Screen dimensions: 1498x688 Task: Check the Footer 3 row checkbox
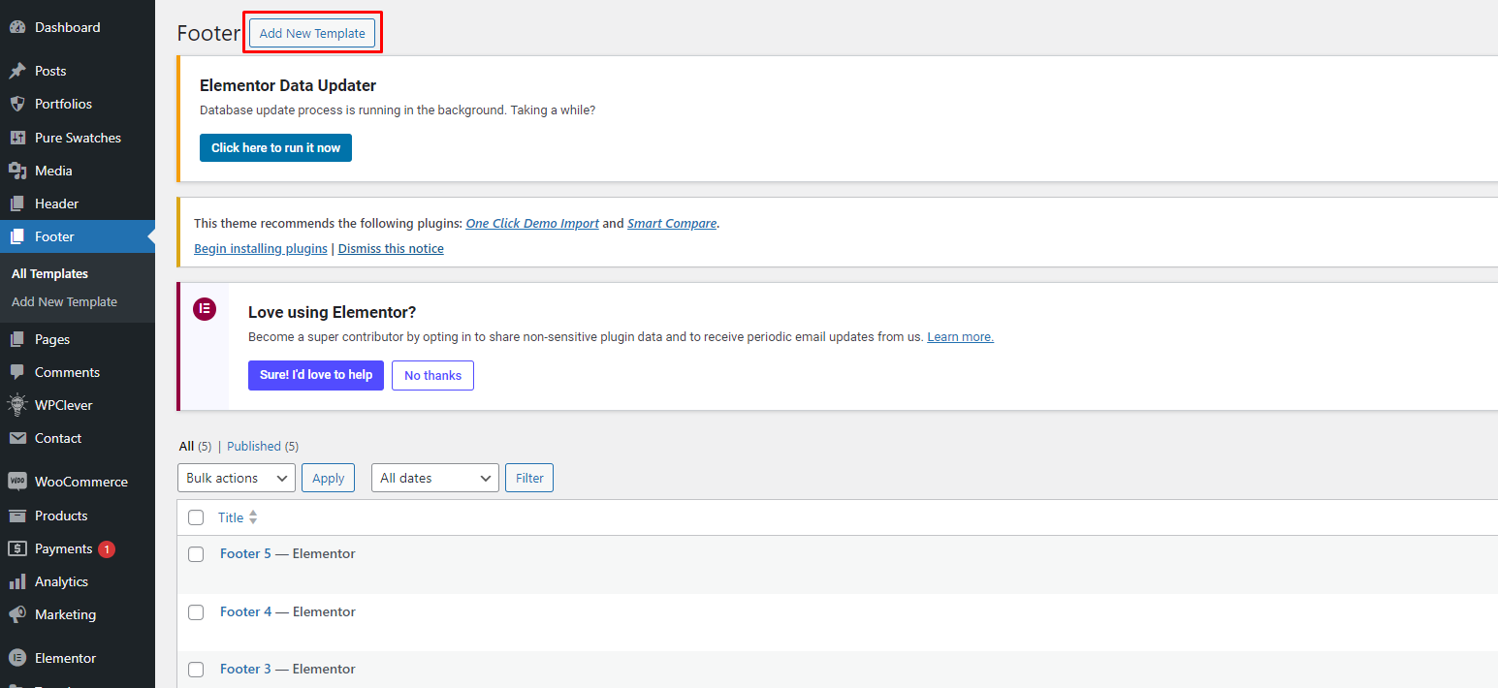196,670
